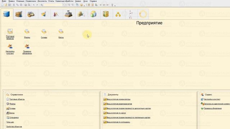Open the Сервисные обработки menu
The width and height of the screenshot is (230, 129).
coord(64,1)
